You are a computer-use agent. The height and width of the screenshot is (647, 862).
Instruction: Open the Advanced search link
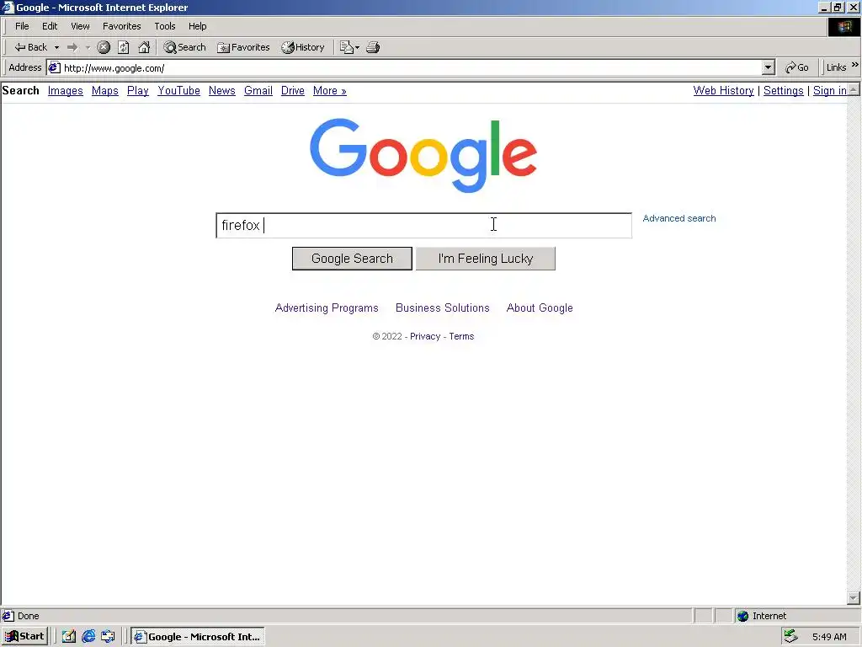(x=679, y=218)
